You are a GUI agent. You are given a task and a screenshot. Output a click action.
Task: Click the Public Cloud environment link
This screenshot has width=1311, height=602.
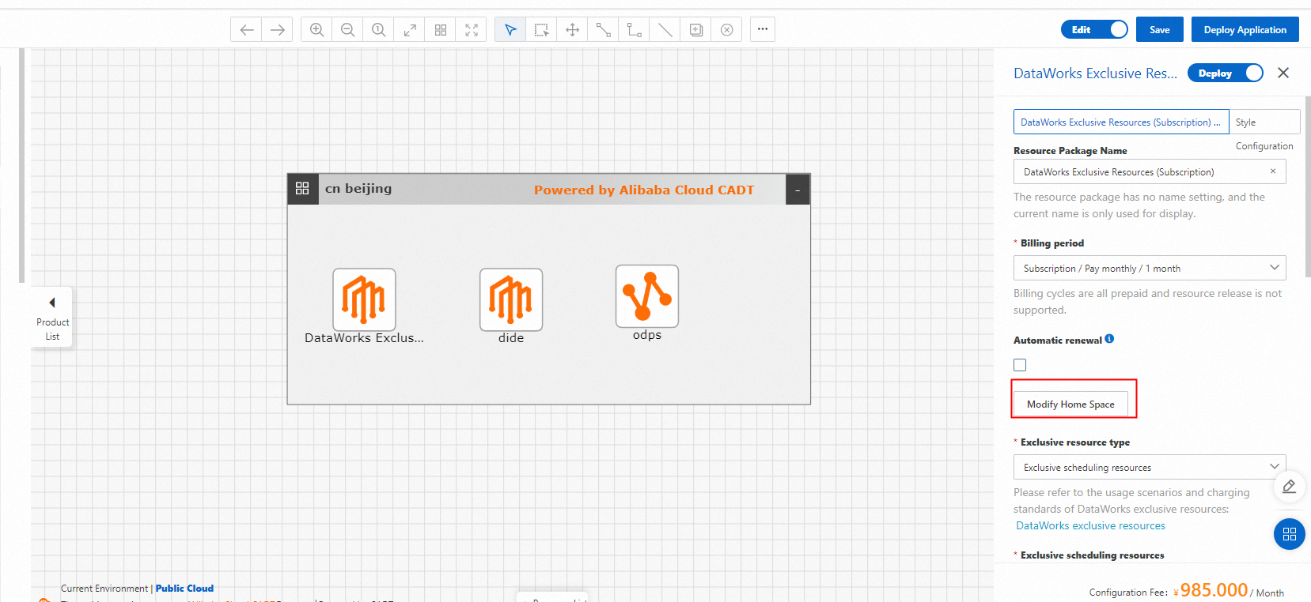click(x=184, y=588)
